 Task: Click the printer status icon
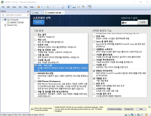click(x=135, y=115)
